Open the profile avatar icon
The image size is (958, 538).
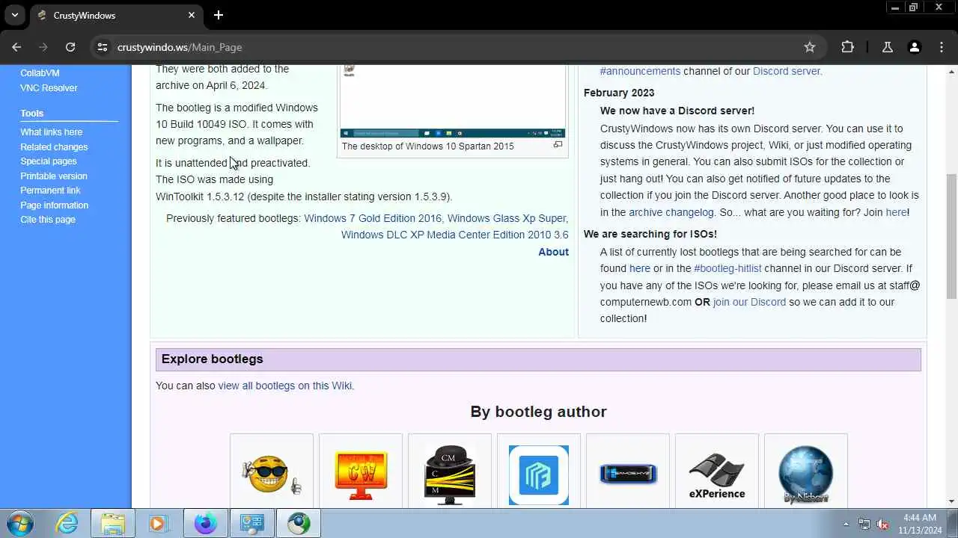coord(914,47)
